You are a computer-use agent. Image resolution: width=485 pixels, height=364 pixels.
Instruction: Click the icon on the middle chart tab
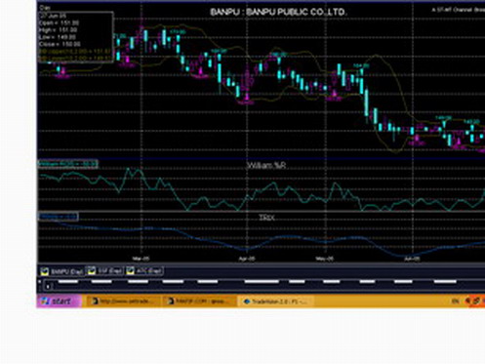coord(92,270)
